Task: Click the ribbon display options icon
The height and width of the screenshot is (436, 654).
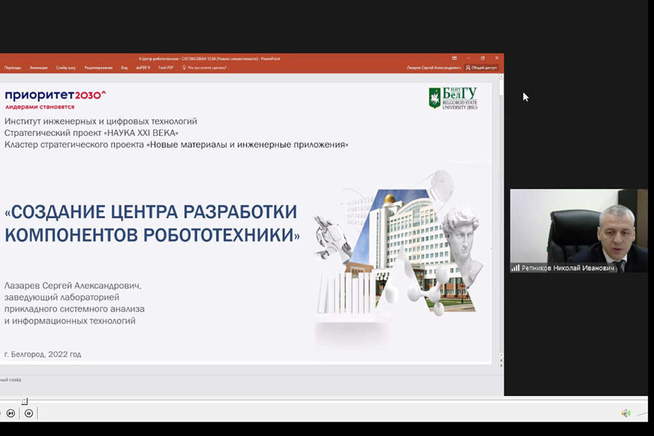Action: [x=455, y=58]
